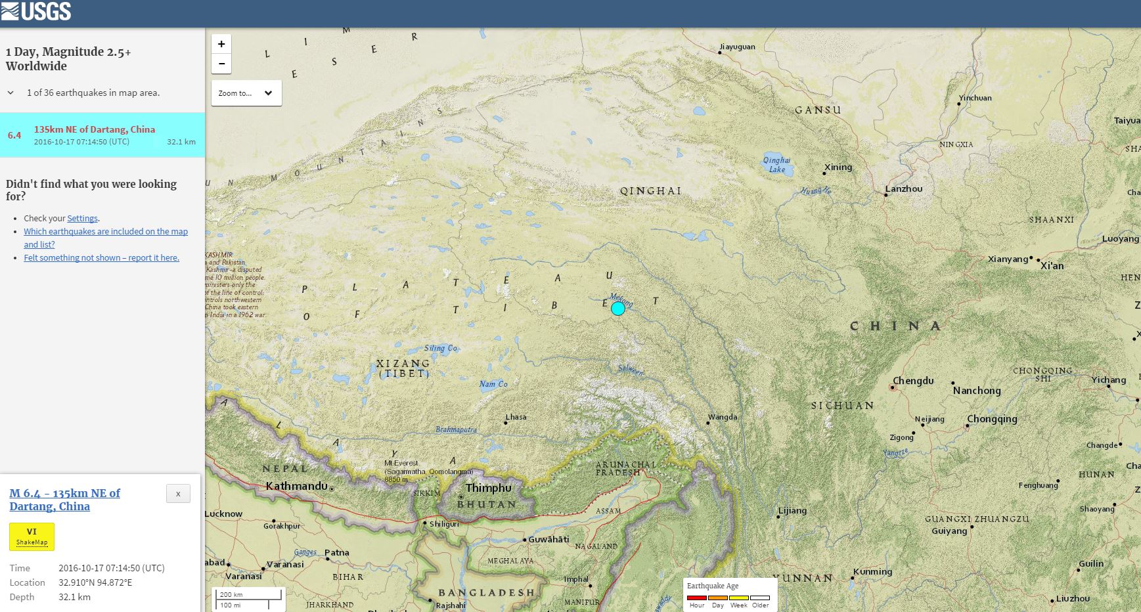This screenshot has height=612, width=1141.
Task: Open the 'Zoom to...' dropdown
Action: [246, 93]
